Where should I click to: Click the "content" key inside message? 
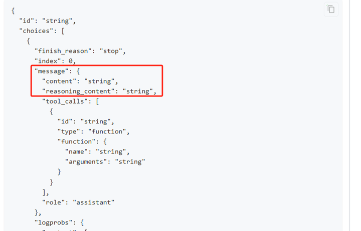coord(61,81)
